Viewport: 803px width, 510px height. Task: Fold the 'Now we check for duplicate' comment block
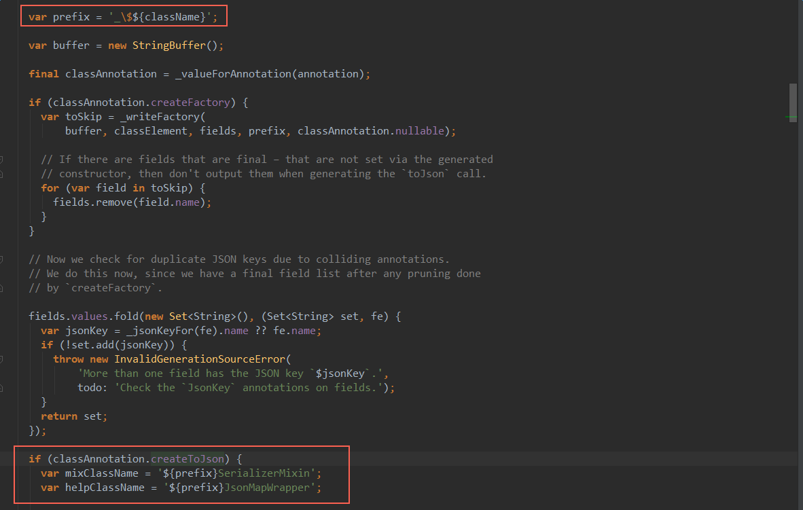click(2, 259)
